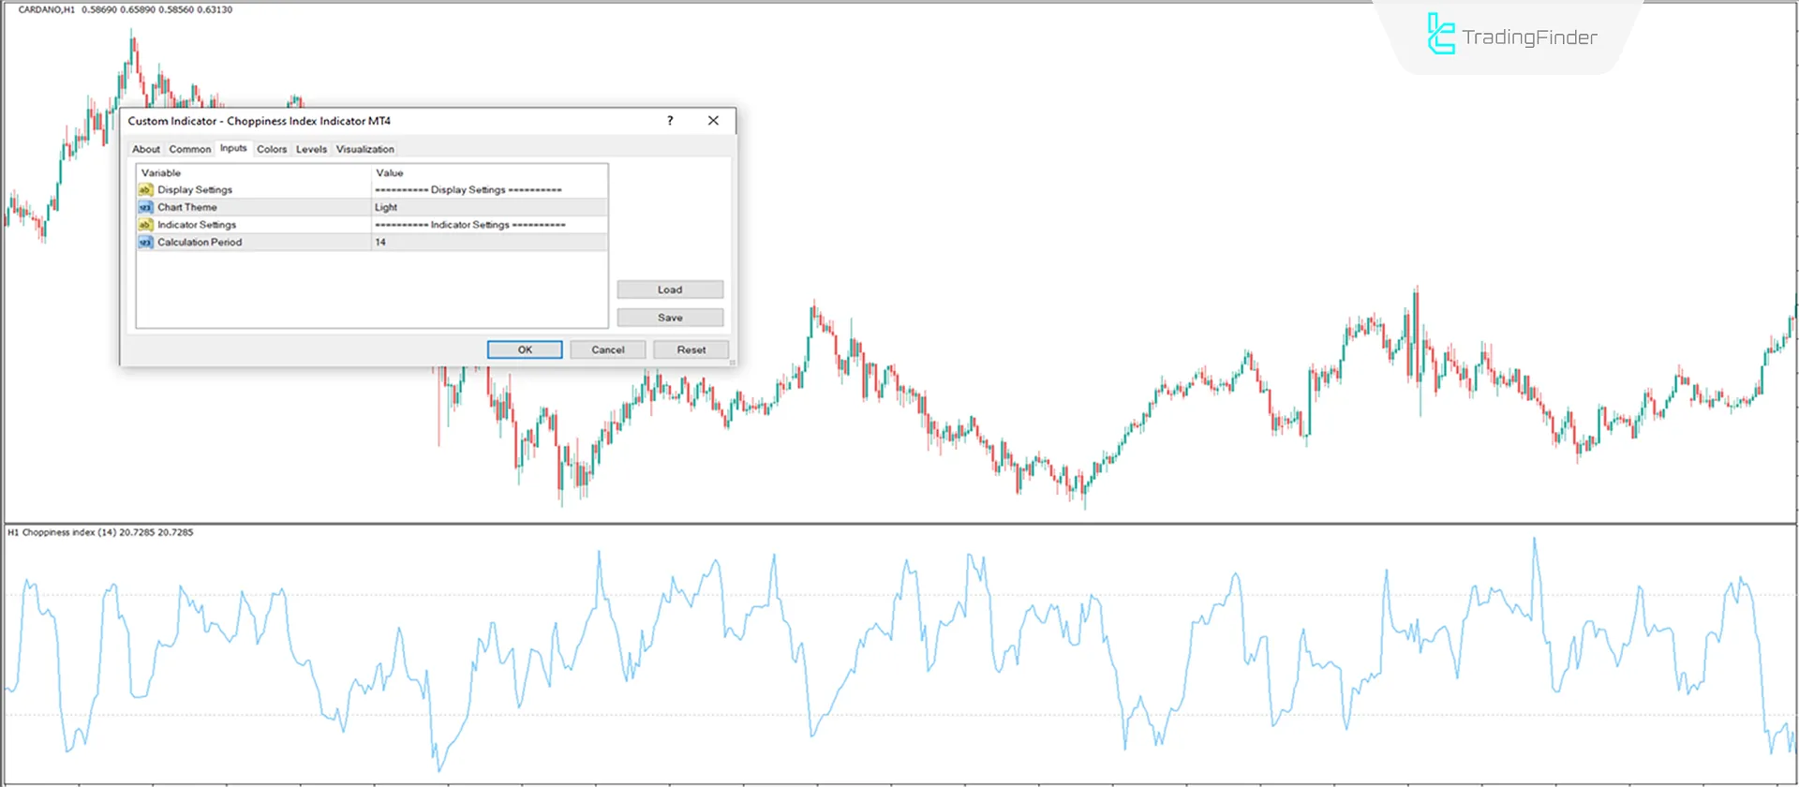Select the Calculation Period value field
1799x787 pixels.
(x=487, y=243)
